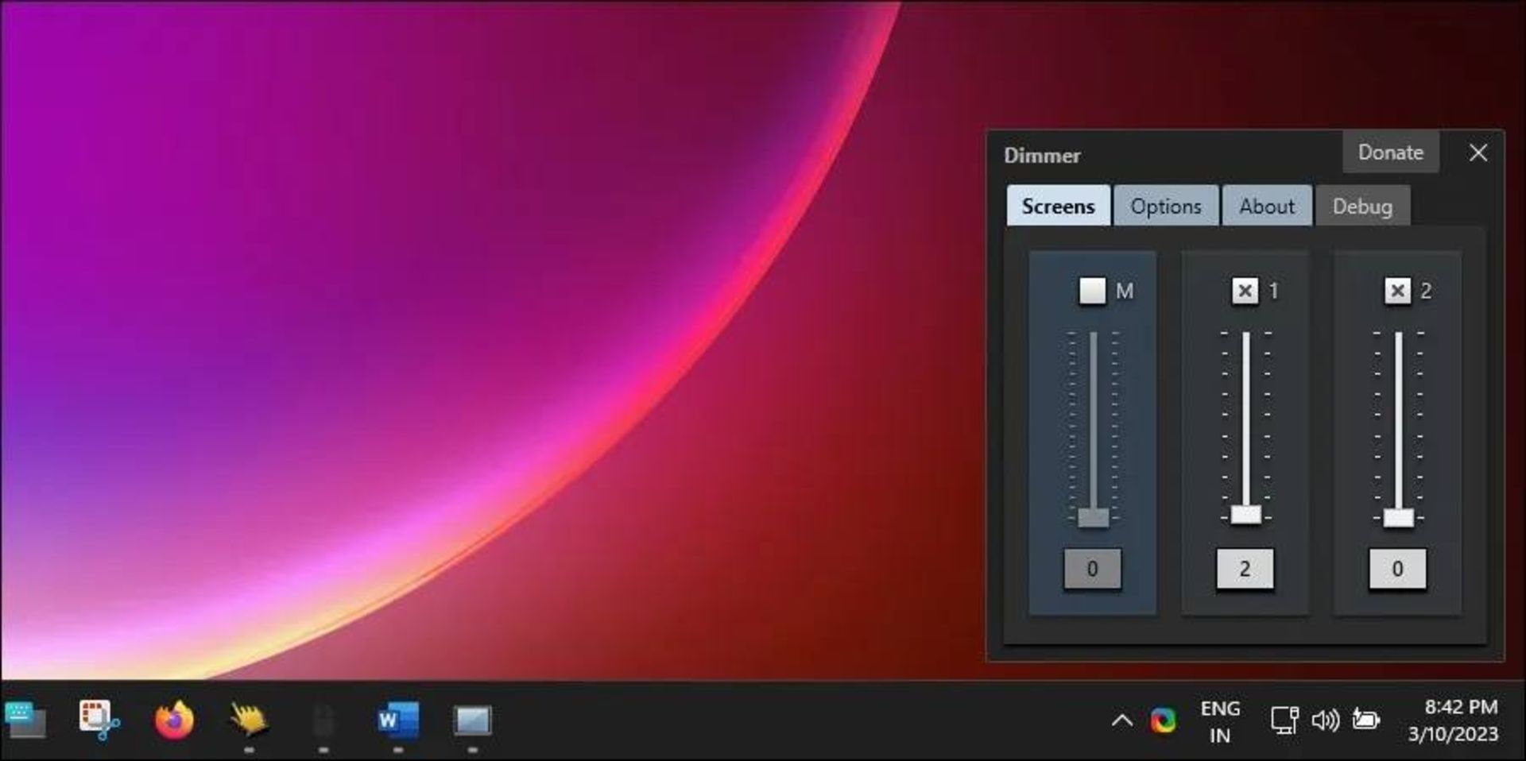Image resolution: width=1526 pixels, height=761 pixels.
Task: Open the touch keyboard taskbar icon
Action: click(x=25, y=720)
